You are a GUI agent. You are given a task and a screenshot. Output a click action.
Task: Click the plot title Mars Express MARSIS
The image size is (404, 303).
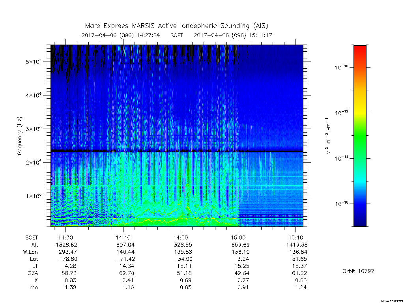coord(176,26)
